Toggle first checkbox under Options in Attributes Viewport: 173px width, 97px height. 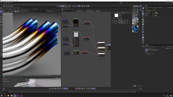point(153,53)
